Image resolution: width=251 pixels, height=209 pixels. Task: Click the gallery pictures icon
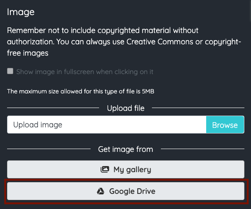tap(105, 169)
